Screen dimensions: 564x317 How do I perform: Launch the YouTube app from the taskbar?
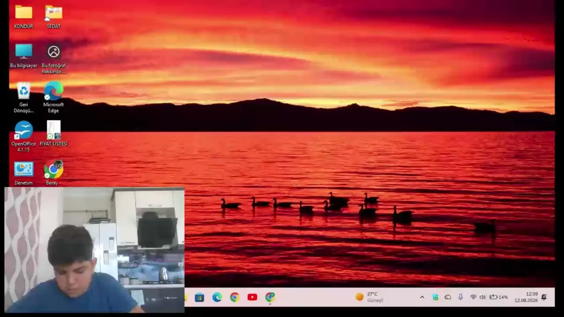252,298
